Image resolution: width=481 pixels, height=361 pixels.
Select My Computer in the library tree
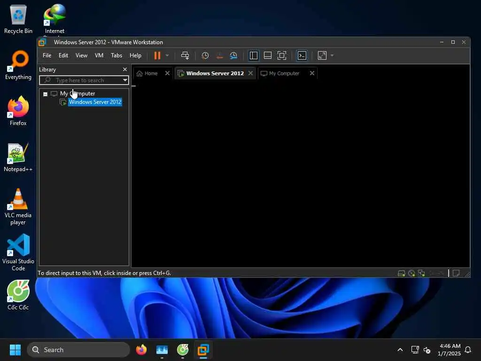click(78, 94)
